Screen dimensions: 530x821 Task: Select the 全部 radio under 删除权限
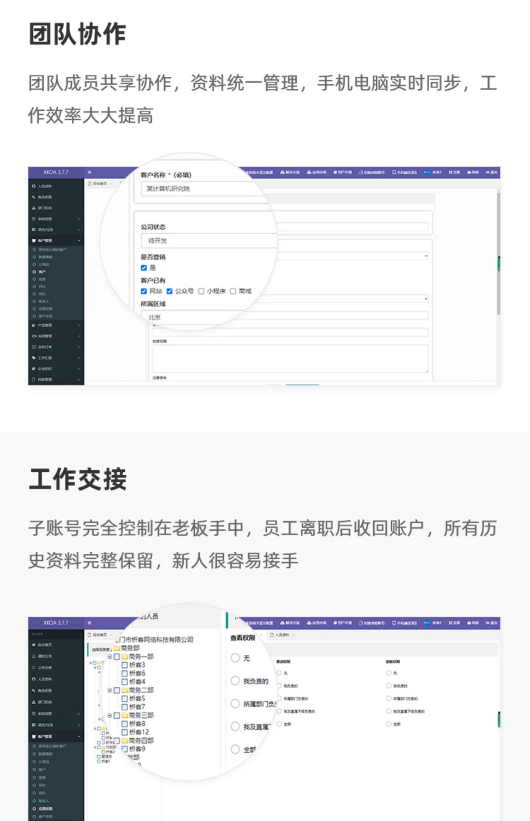click(x=389, y=724)
